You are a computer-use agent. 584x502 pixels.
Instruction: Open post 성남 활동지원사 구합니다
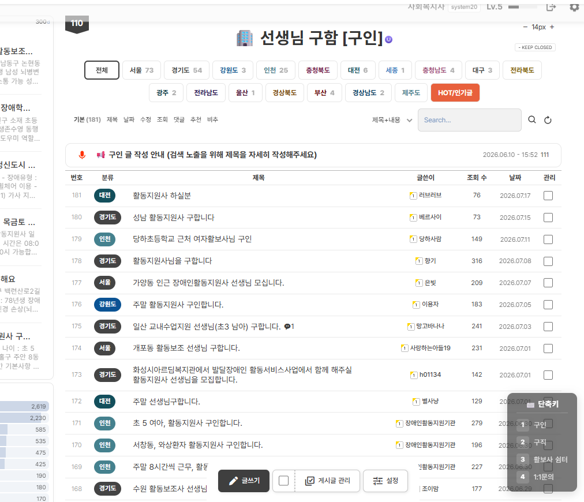174,218
